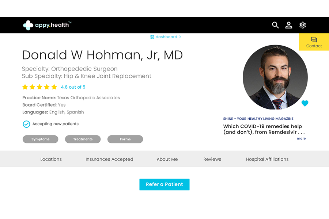Expand the magazine article with more
Image resolution: width=329 pixels, height=219 pixels.
(x=301, y=139)
